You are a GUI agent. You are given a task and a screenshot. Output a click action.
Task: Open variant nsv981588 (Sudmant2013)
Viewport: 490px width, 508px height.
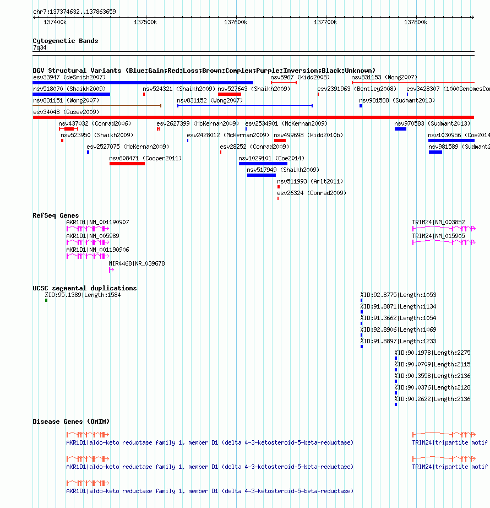click(397, 100)
